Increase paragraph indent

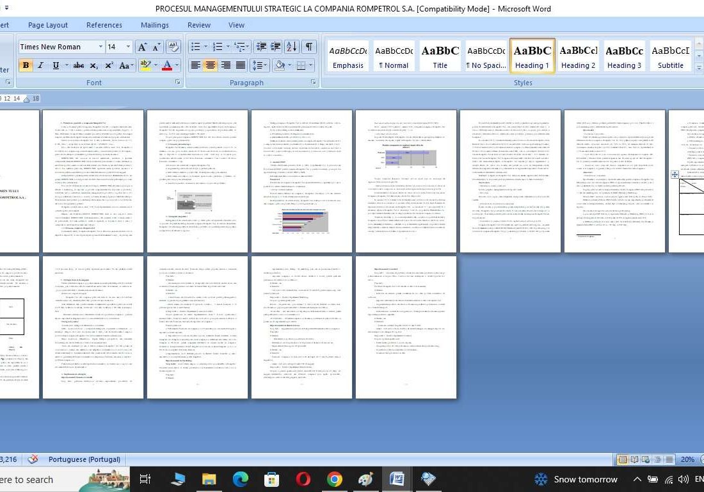click(x=275, y=47)
